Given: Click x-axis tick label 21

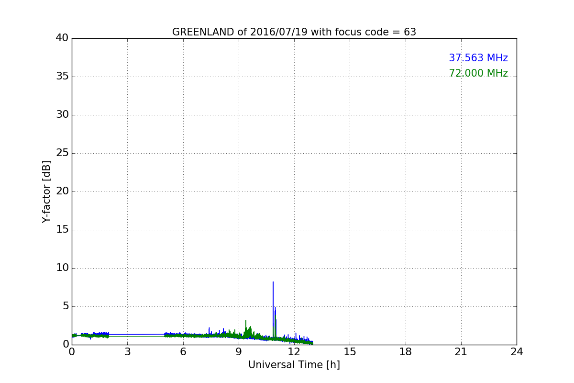Looking at the screenshot, I should [461, 352].
